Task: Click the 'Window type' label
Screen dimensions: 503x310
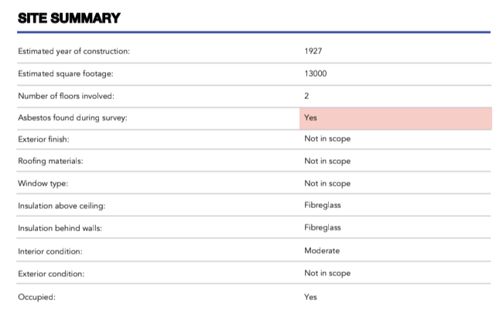Action: coord(42,183)
